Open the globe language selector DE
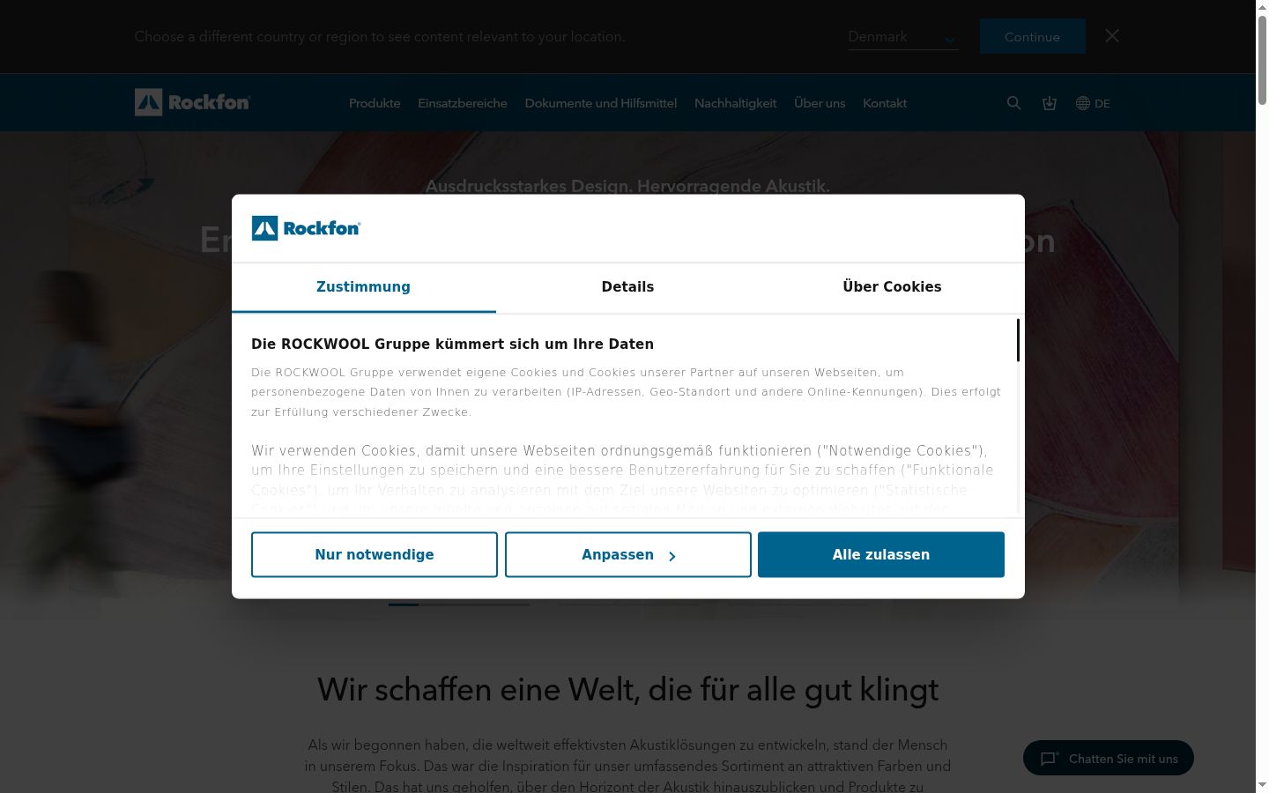1269x793 pixels. pyautogui.click(x=1093, y=103)
